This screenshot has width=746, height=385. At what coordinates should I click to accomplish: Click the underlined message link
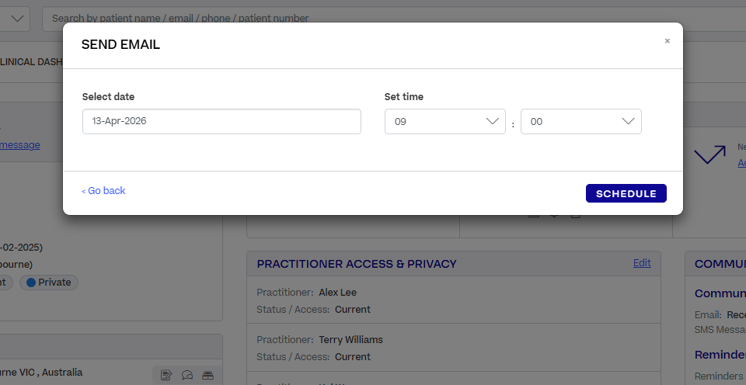pyautogui.click(x=20, y=145)
